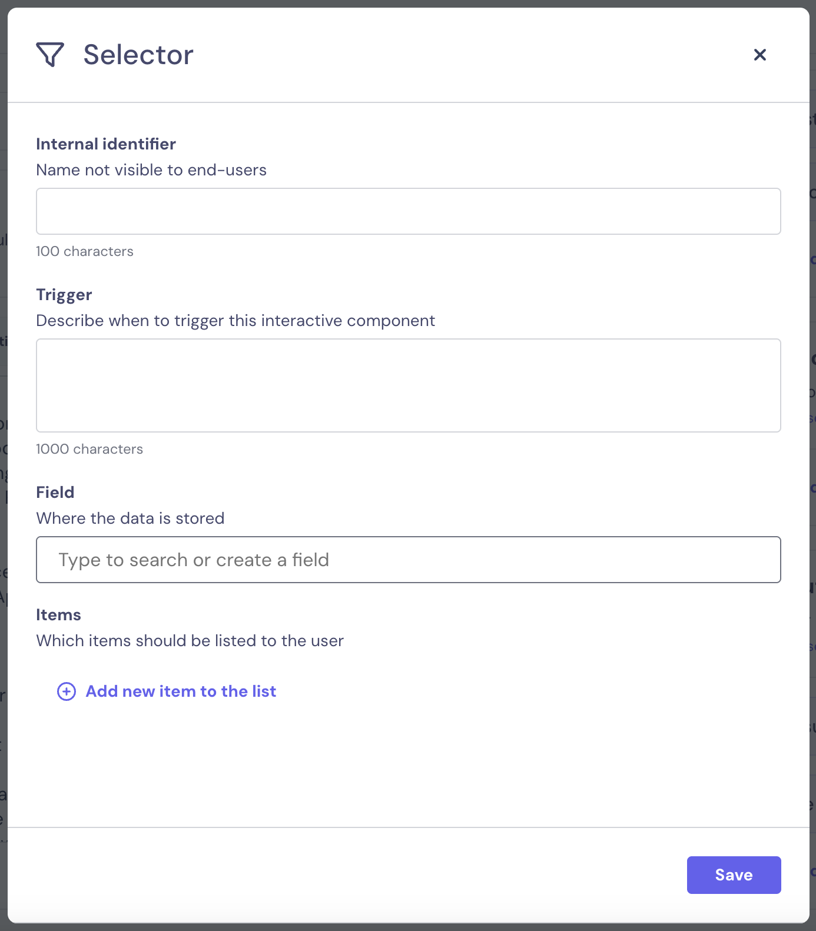Select the Trigger field label
Viewport: 816px width, 931px height.
(x=64, y=295)
